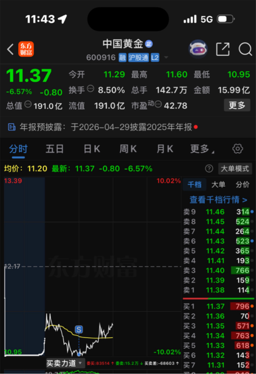Viewport: 256px width, 374px height.
Task: Open the 查看千档行情 link
Action: 218,200
